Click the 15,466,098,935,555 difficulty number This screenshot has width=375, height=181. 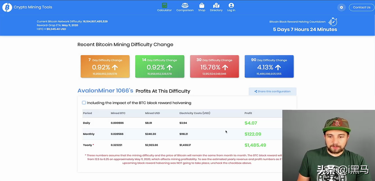click(x=269, y=74)
